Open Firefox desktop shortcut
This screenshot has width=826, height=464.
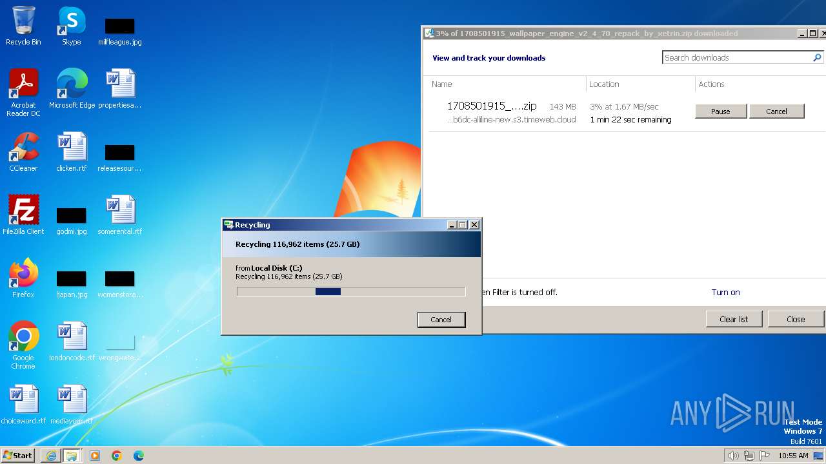(23, 278)
